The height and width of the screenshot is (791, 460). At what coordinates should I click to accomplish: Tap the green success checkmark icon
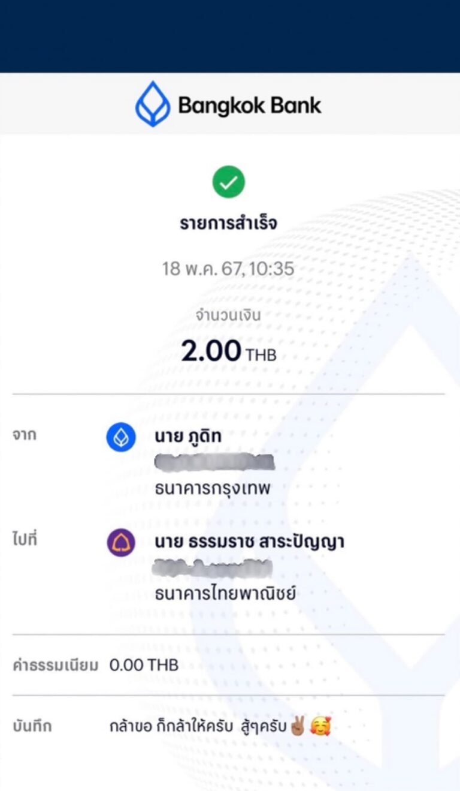click(x=228, y=182)
